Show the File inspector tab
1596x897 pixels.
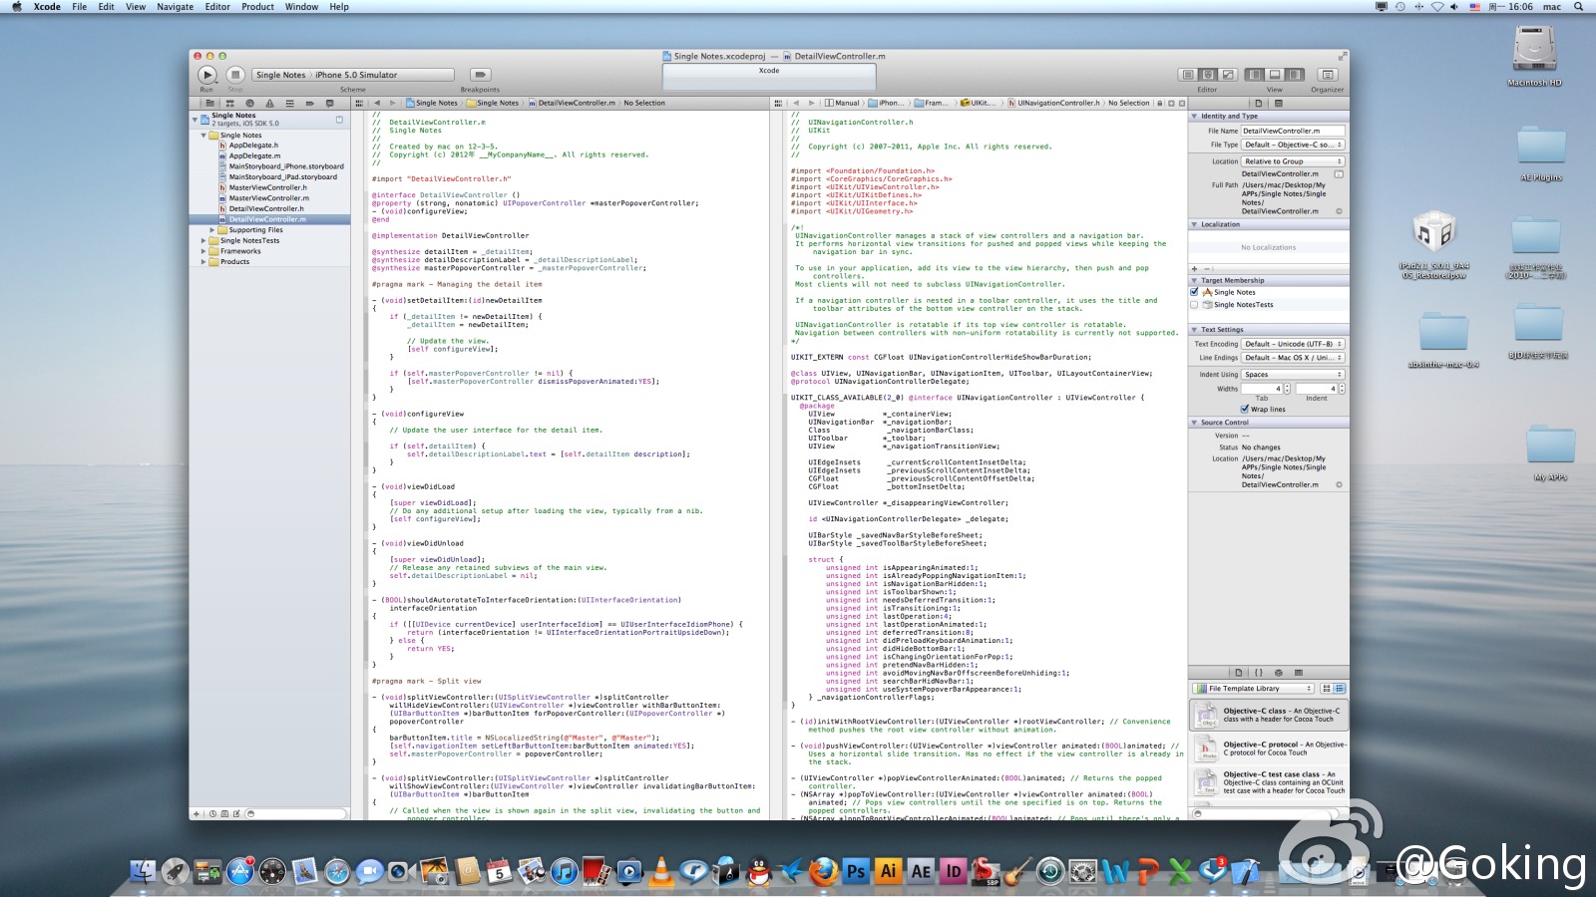1258,103
